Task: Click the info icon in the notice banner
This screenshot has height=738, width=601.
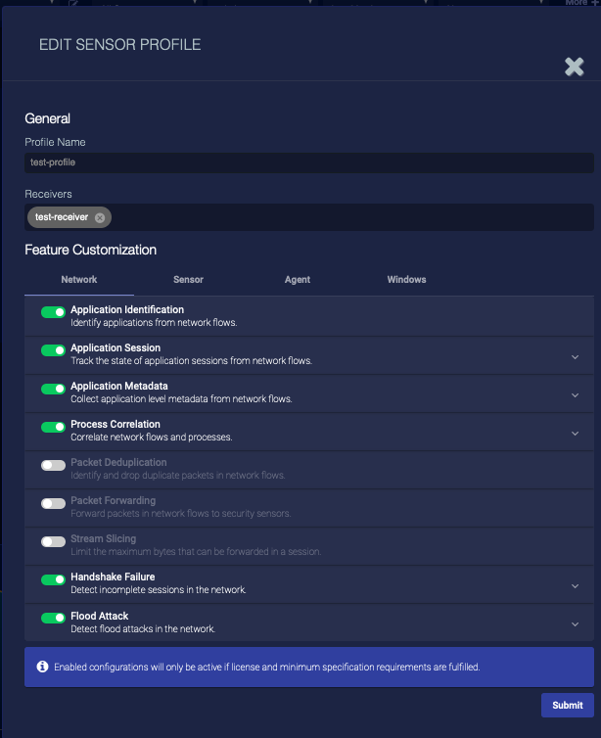Action: 43,667
